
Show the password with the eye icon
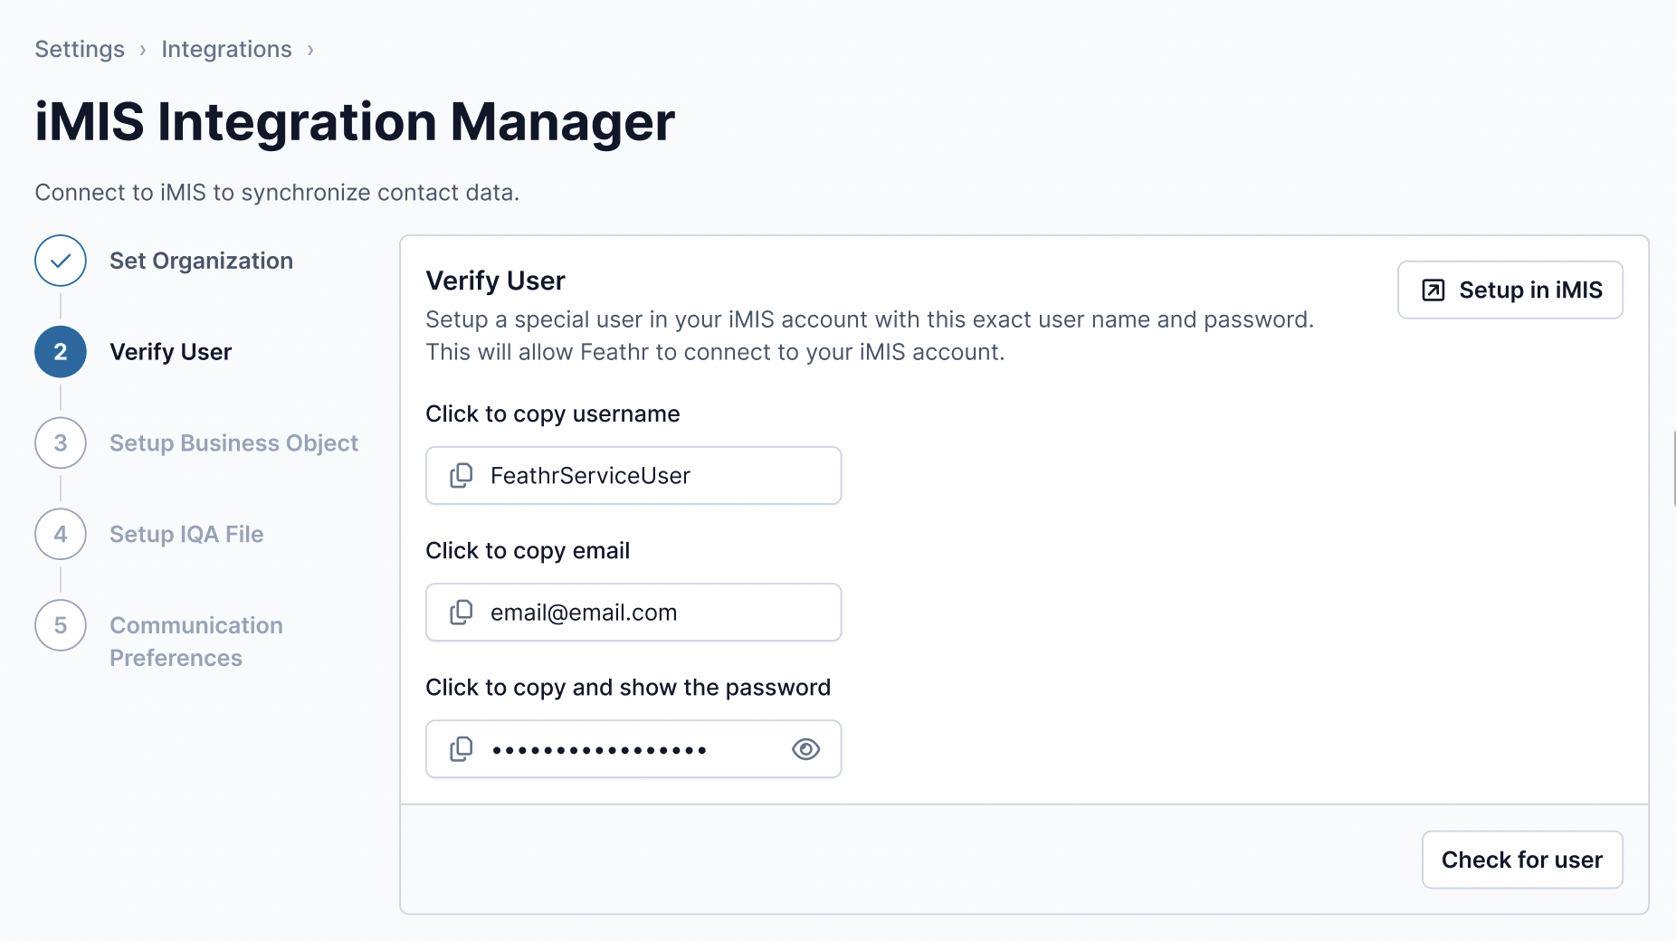[805, 749]
